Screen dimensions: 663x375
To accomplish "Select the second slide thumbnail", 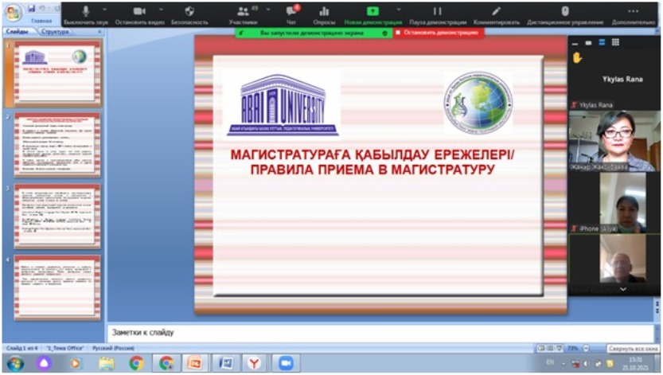I will click(57, 145).
